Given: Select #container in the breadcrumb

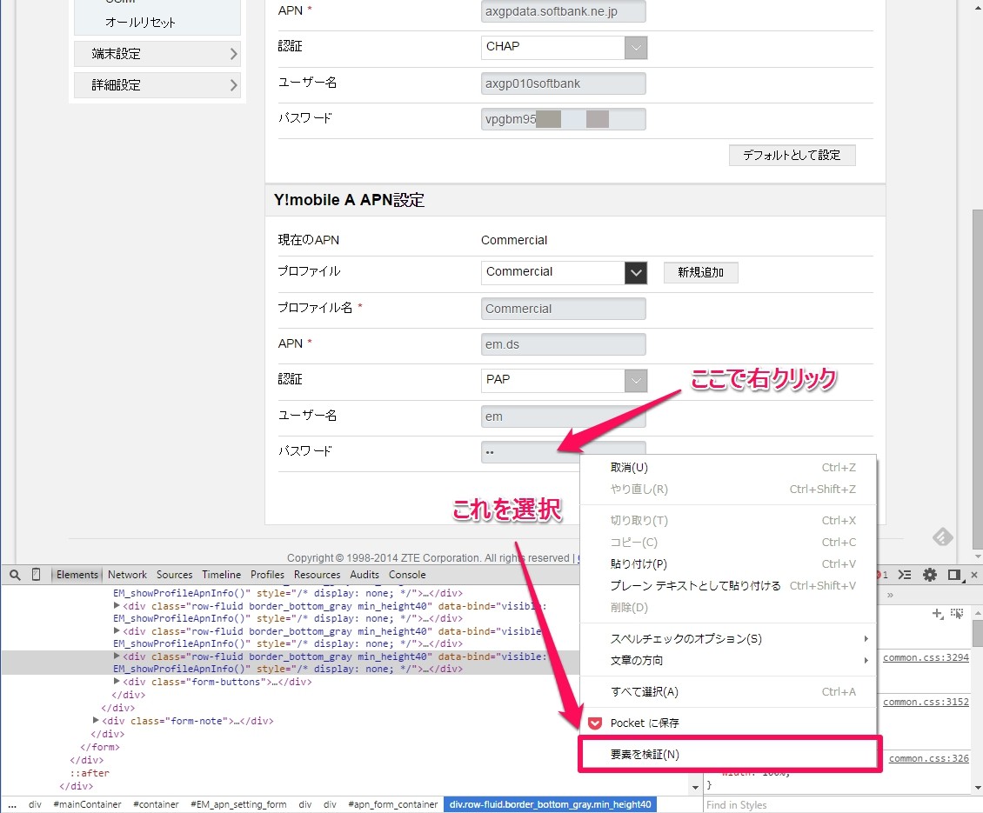Looking at the screenshot, I should 156,804.
